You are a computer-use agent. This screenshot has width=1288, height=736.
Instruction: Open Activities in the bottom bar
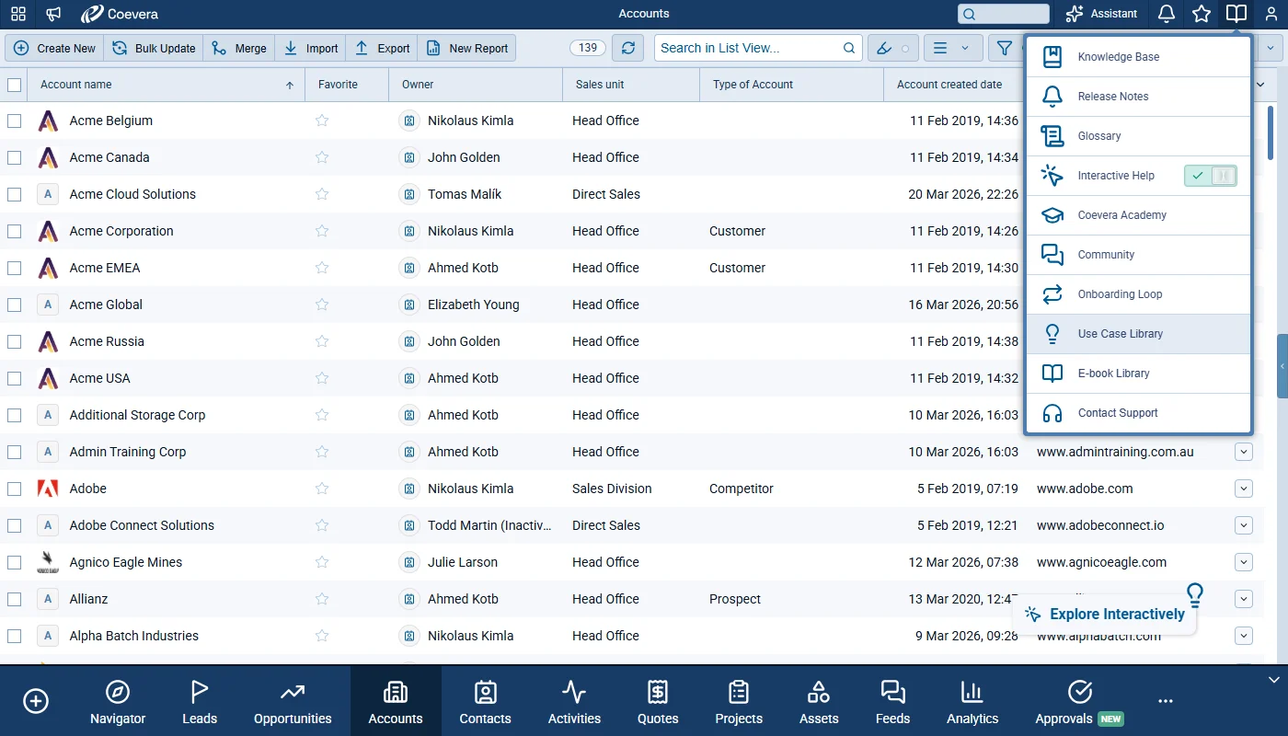tap(574, 703)
